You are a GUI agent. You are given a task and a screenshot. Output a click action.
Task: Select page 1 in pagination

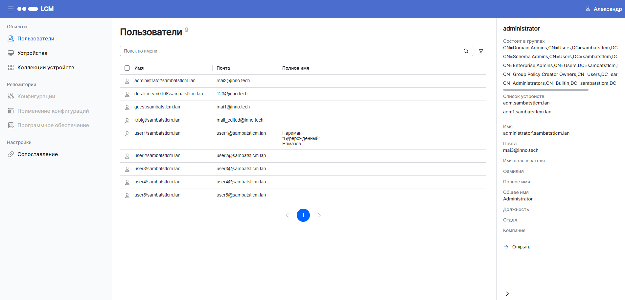point(303,215)
